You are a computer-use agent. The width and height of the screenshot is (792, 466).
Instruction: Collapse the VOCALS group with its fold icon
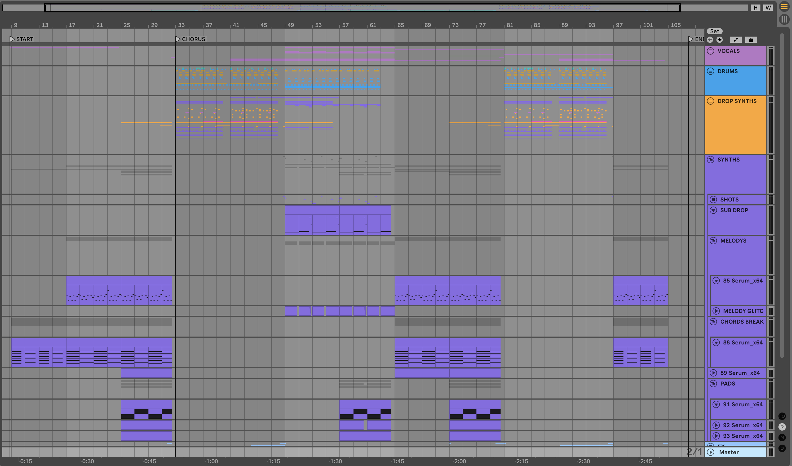coord(711,51)
